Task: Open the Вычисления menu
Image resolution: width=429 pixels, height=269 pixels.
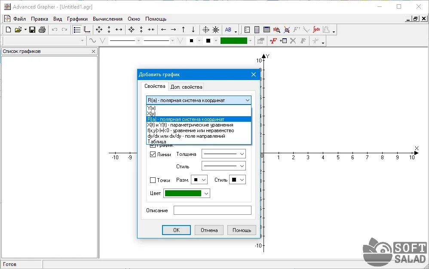Action: click(107, 19)
